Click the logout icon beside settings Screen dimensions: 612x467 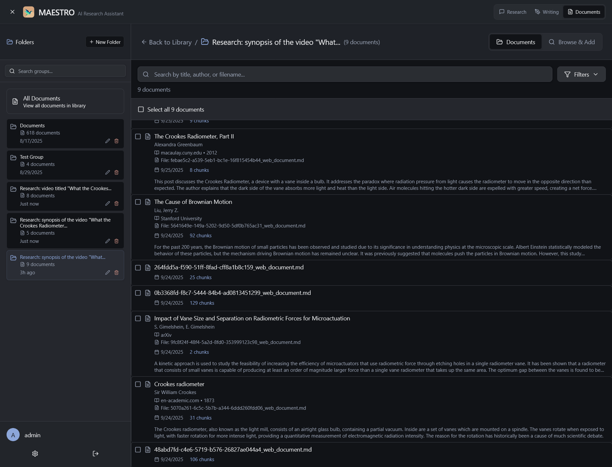tap(95, 454)
